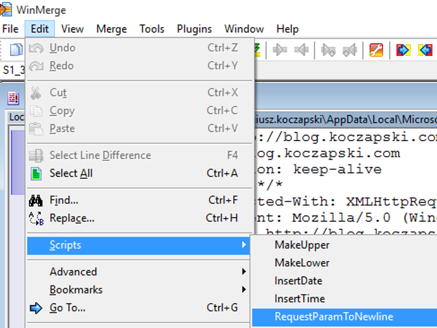
Task: Click the Location pane header
Action: point(16,117)
